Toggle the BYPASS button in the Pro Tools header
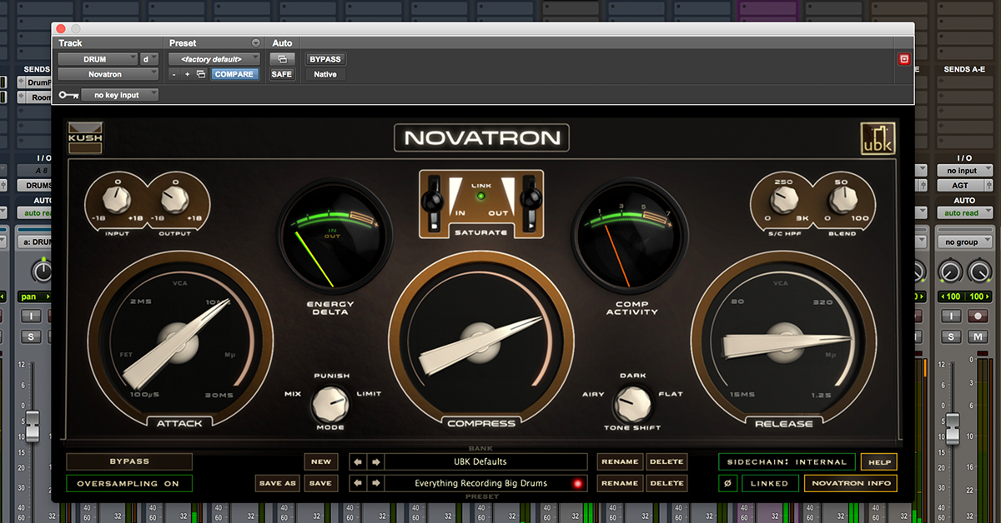The width and height of the screenshot is (1001, 523). (x=325, y=59)
